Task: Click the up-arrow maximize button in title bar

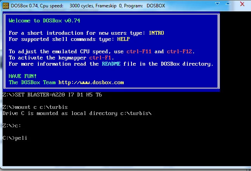Action: [x=228, y=3]
